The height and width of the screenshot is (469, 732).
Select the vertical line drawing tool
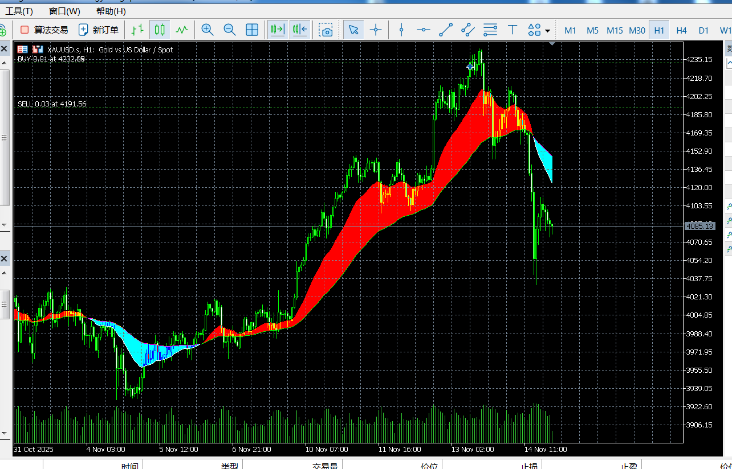click(401, 30)
